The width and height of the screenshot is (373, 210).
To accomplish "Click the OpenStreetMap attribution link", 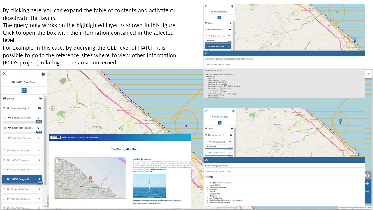I will 347,208.
